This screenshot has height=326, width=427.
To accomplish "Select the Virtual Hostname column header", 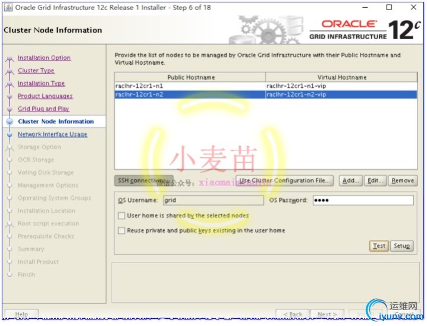I will pos(341,77).
